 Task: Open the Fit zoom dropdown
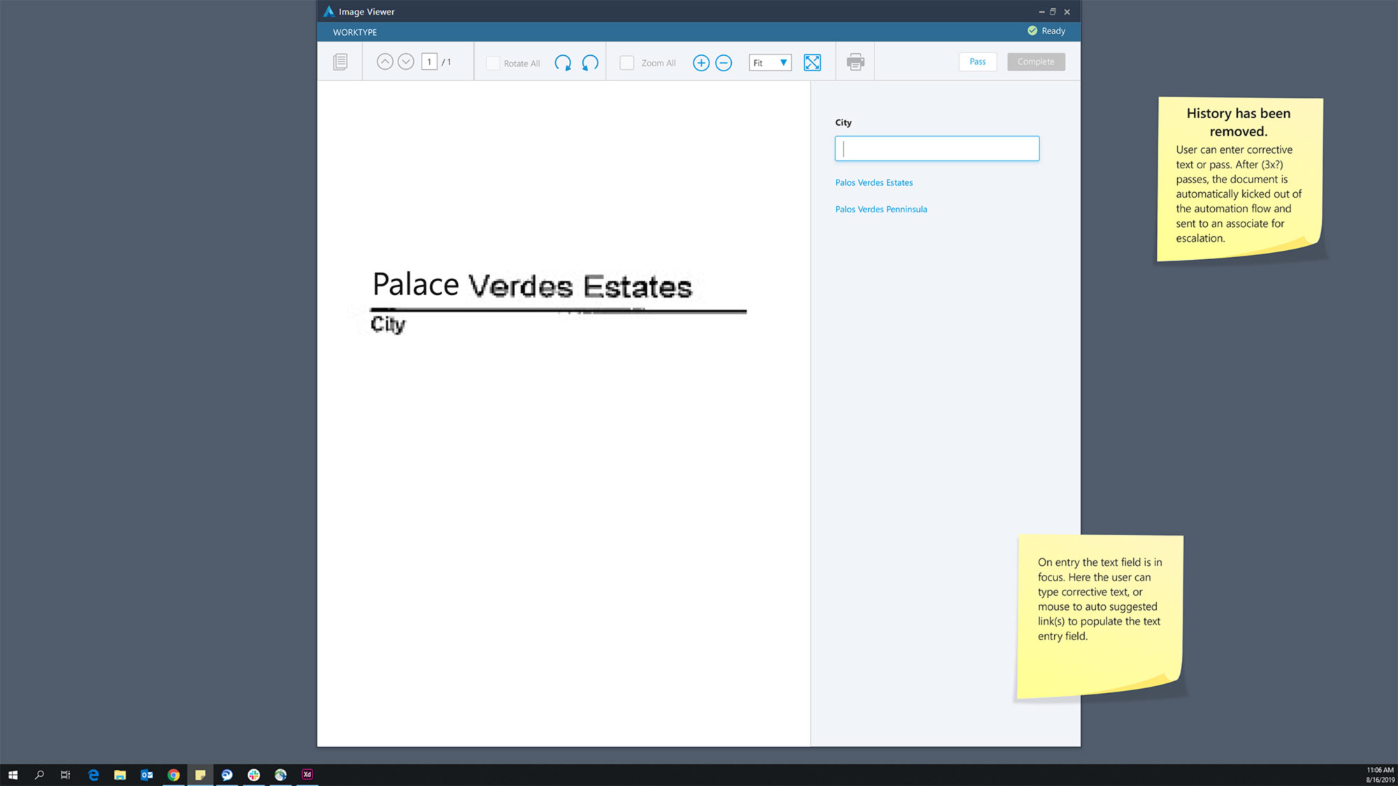(x=770, y=63)
